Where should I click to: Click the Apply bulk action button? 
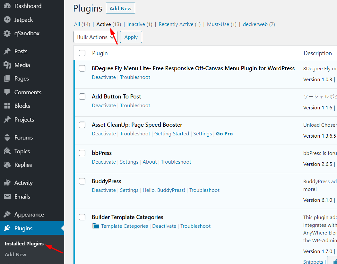pyautogui.click(x=131, y=37)
